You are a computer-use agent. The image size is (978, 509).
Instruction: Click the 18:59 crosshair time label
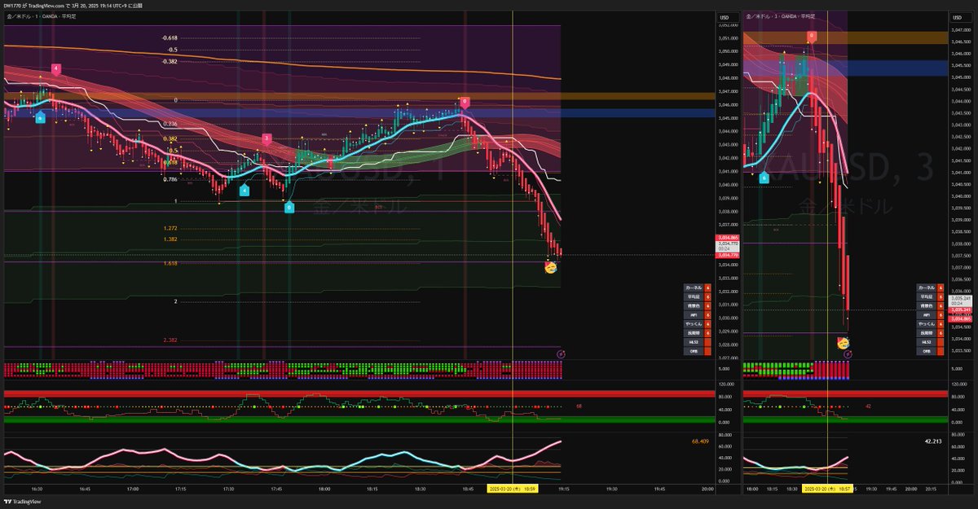pos(511,489)
